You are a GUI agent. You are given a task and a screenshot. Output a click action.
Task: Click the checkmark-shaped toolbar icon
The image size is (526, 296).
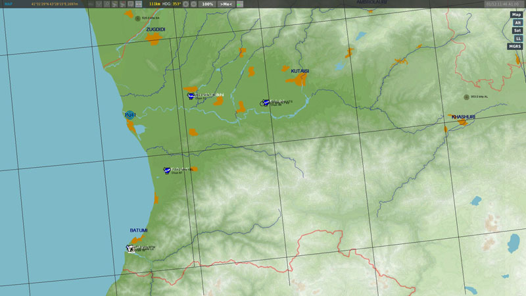(99, 4)
